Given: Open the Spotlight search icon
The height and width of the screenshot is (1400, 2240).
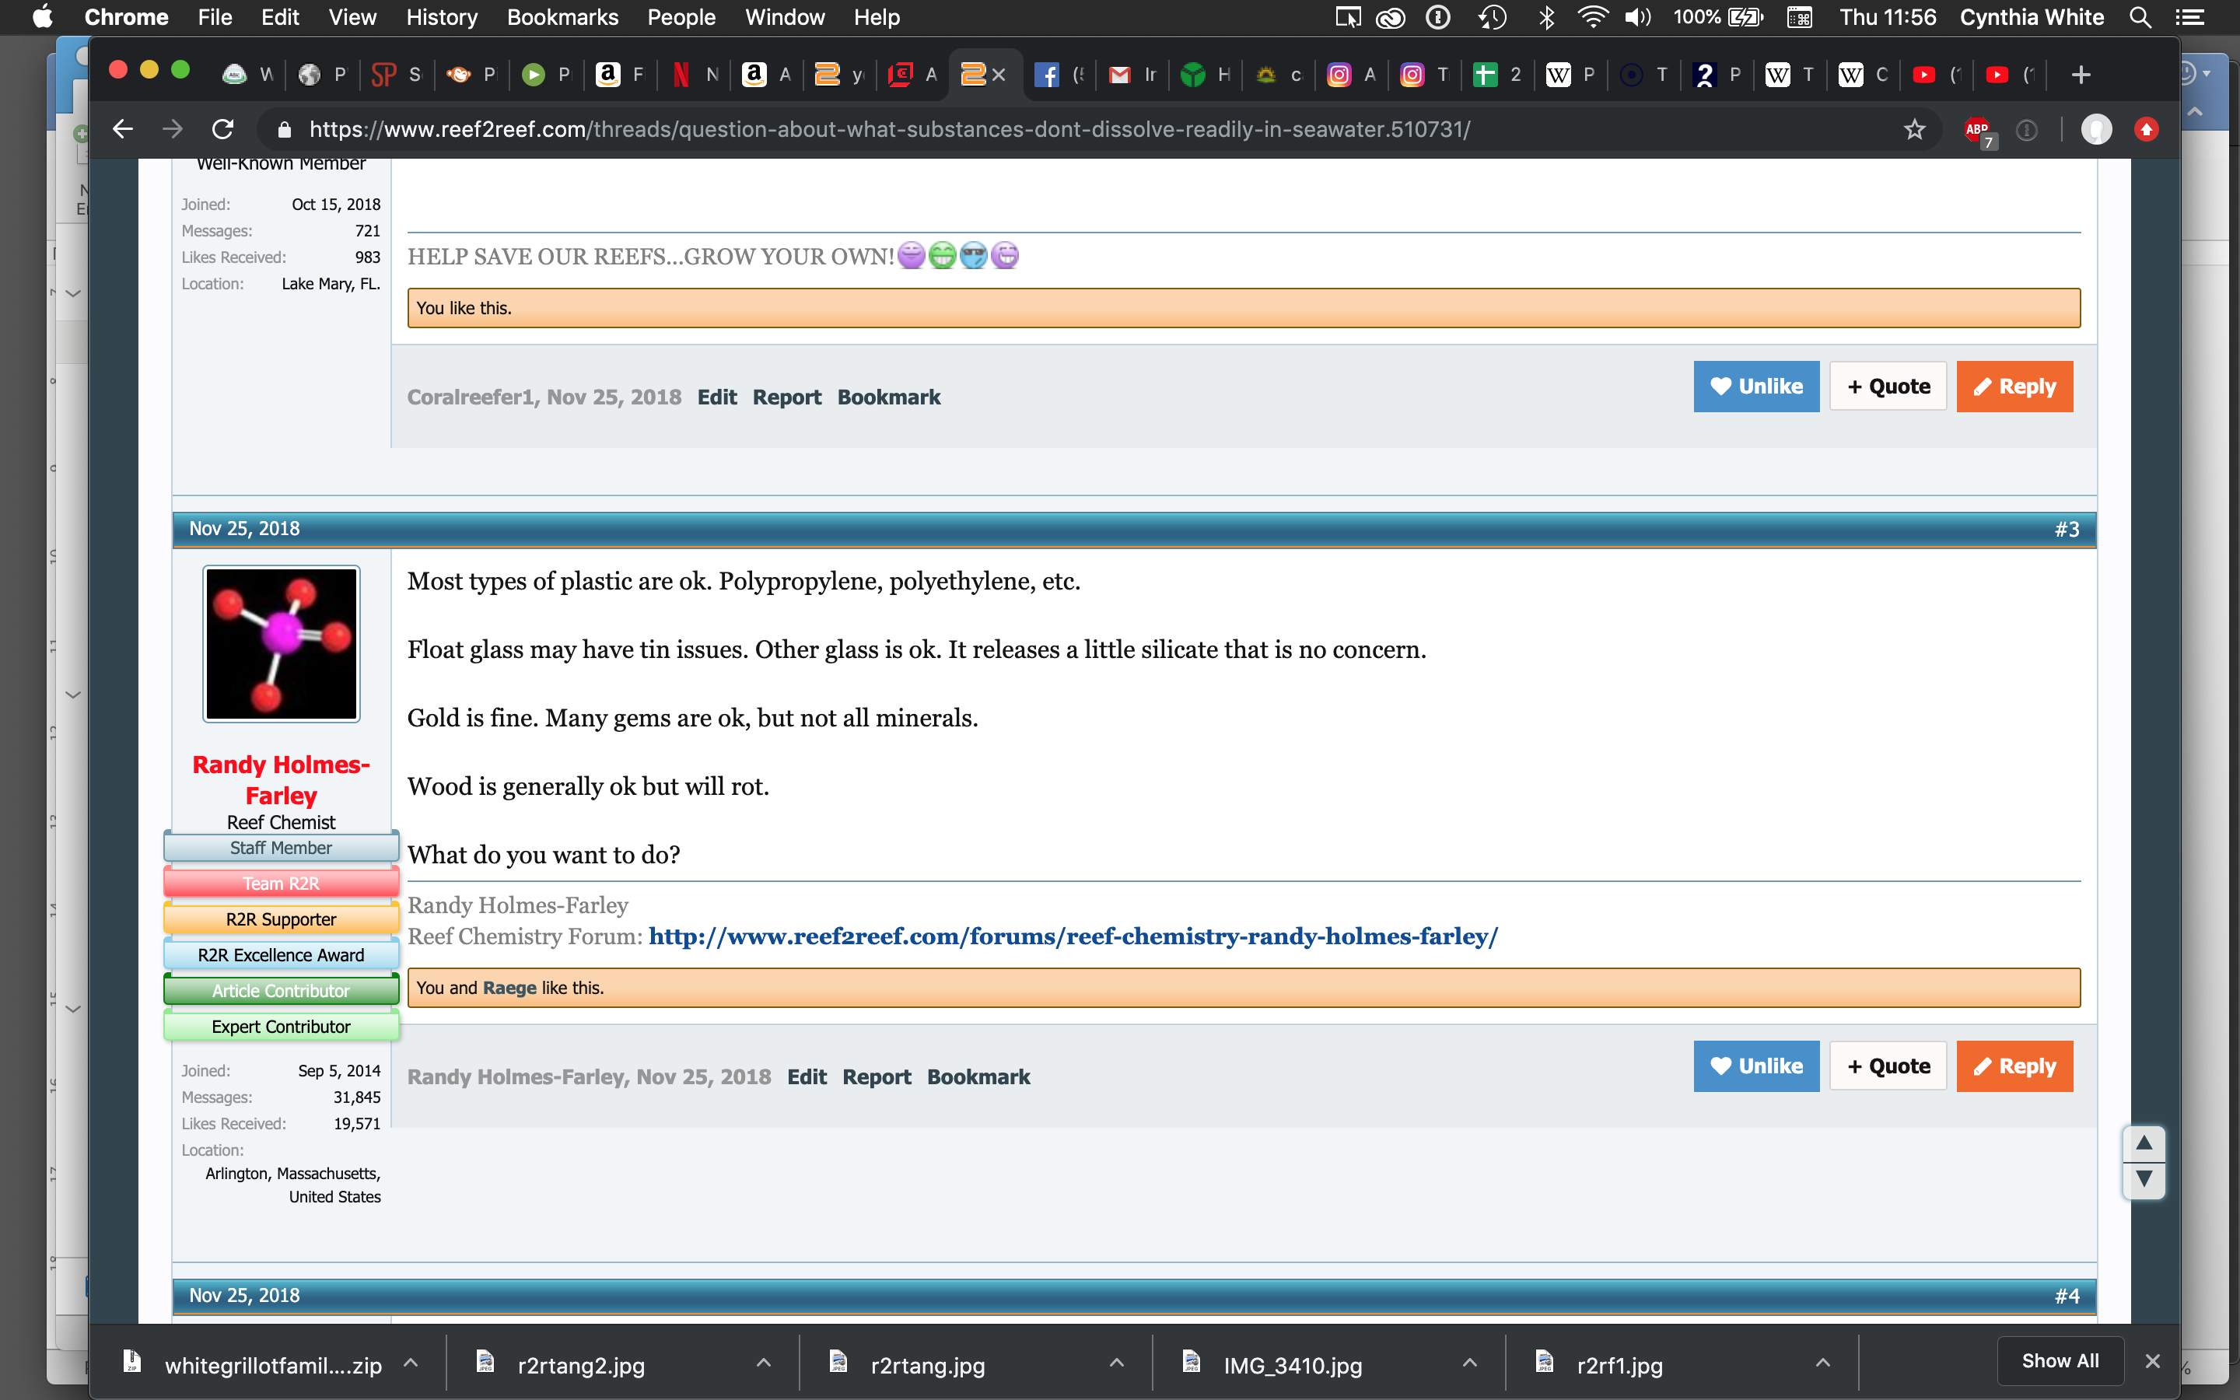Looking at the screenshot, I should (2140, 16).
